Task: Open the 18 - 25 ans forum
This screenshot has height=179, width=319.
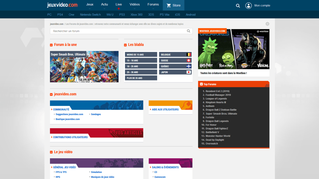Action: (x=141, y=66)
